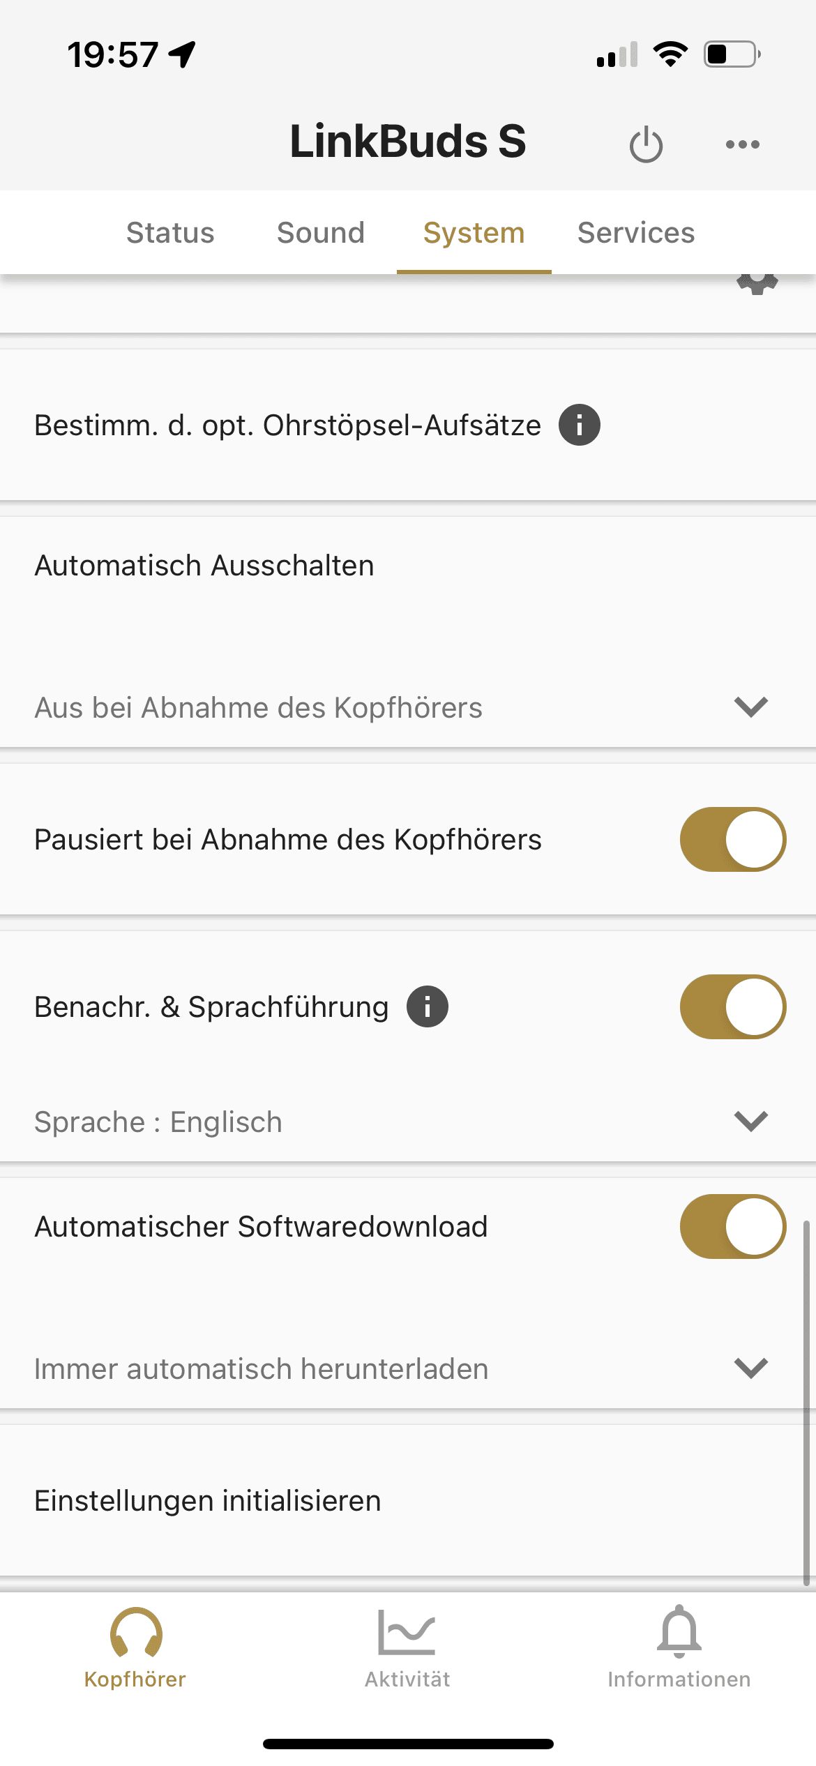Switch to the Status tab
The image size is (816, 1766).
[x=170, y=232]
